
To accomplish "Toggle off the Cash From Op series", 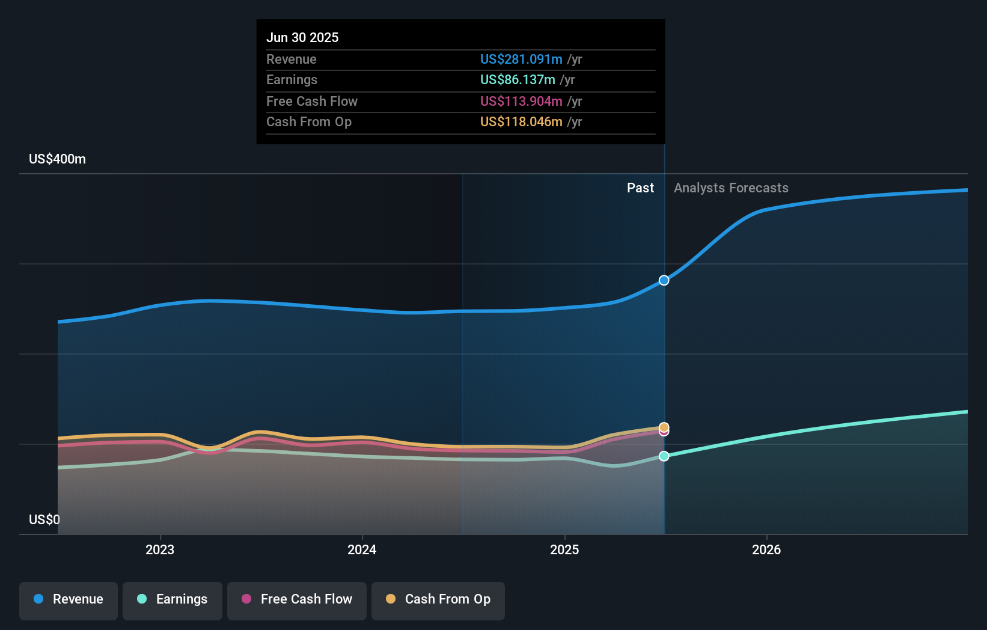I will coord(438,601).
